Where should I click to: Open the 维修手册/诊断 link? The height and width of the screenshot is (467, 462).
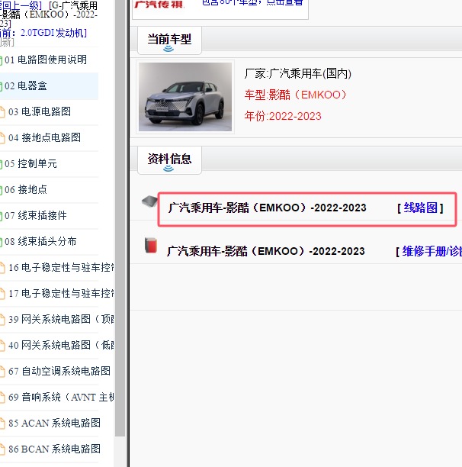(432, 252)
